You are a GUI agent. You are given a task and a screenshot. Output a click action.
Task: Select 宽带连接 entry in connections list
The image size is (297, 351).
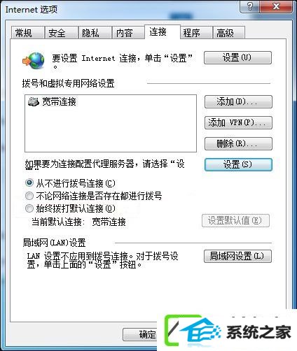52,102
